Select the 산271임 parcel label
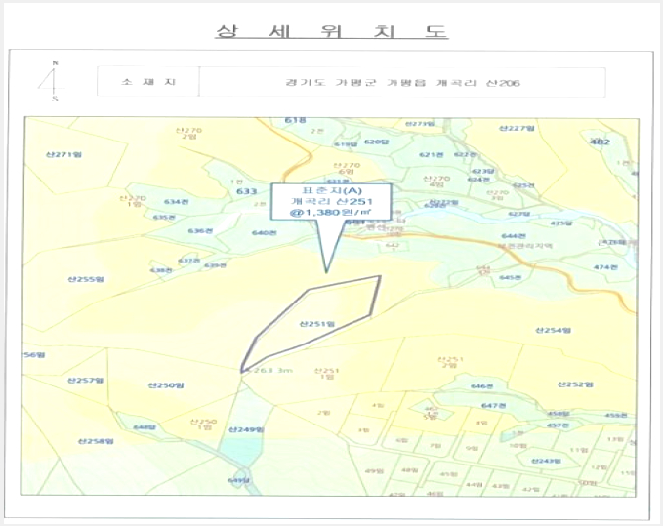 tap(63, 154)
